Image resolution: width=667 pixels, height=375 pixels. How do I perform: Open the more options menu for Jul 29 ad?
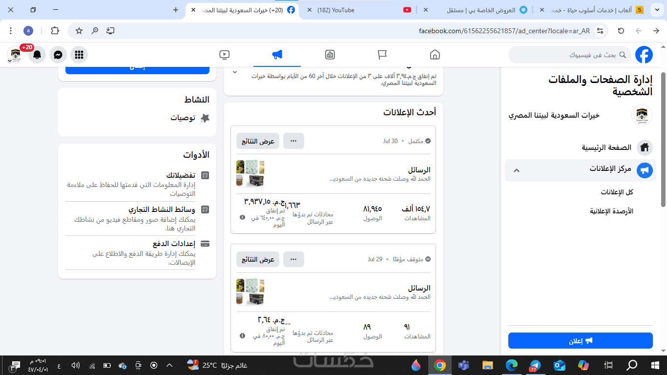pyautogui.click(x=293, y=259)
